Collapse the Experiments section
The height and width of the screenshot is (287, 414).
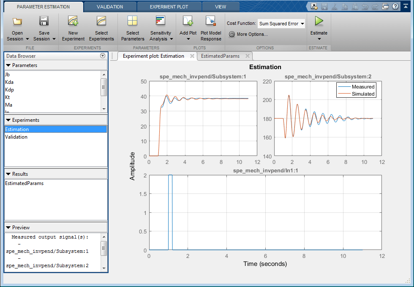click(8, 120)
